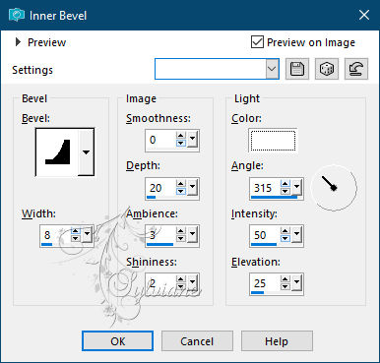Expand the Preview disclosure triangle
The width and height of the screenshot is (380, 363).
(18, 42)
